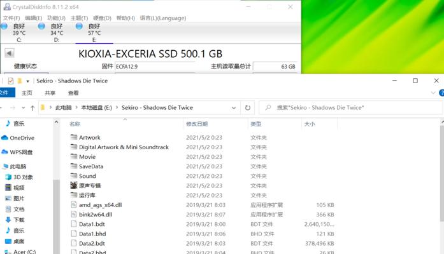
Task: Open the 文件(F) menu in CrystalDiskInfo
Action: coord(11,18)
